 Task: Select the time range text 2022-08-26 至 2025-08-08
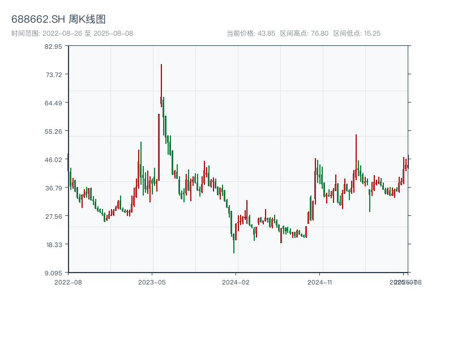point(72,33)
